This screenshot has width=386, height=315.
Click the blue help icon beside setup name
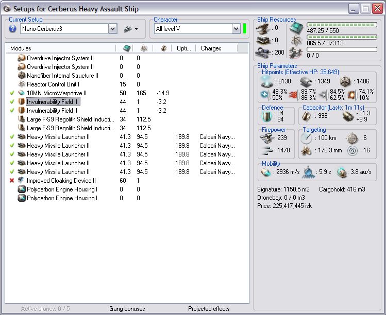(x=13, y=29)
